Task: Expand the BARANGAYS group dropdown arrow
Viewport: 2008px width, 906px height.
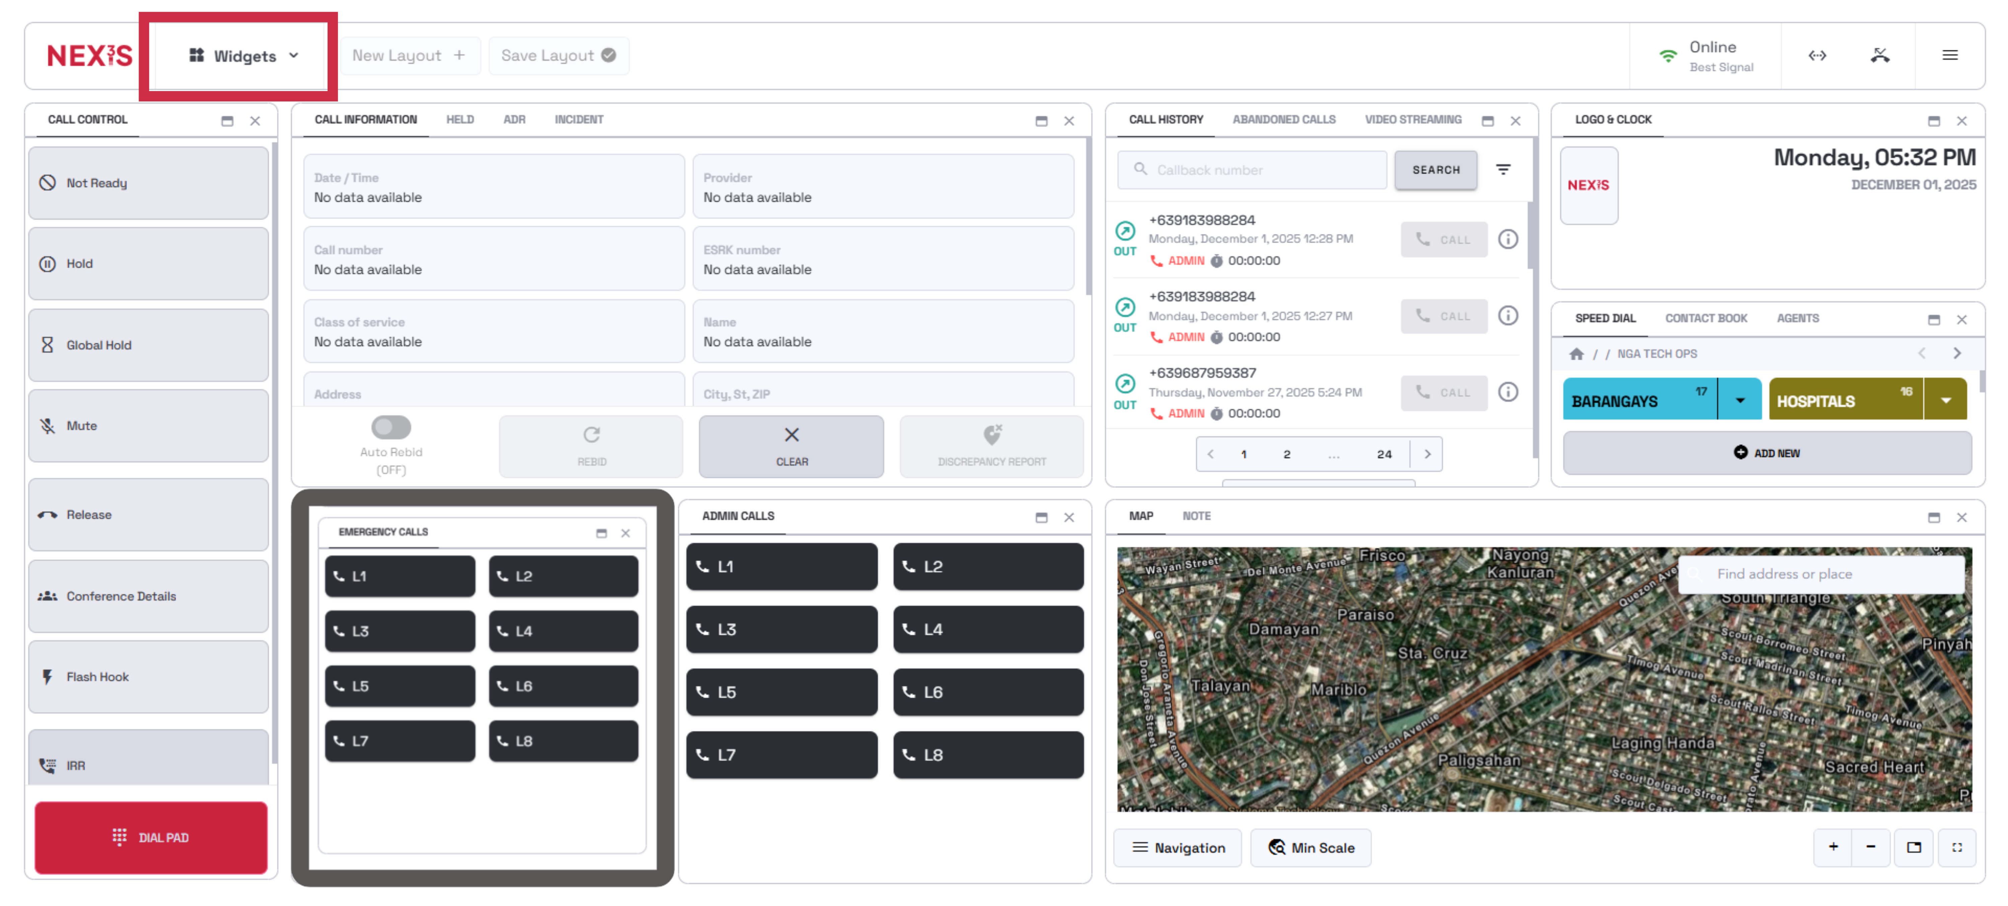Action: (1740, 401)
